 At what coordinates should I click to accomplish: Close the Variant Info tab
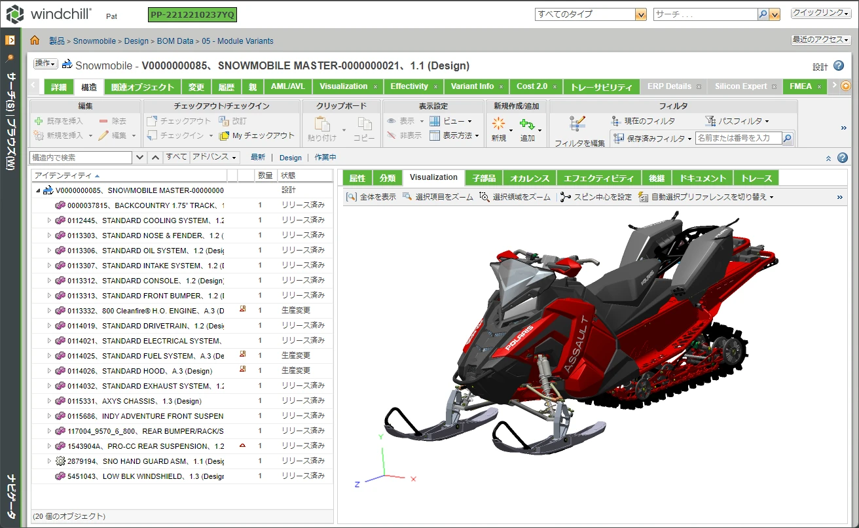pyautogui.click(x=502, y=86)
